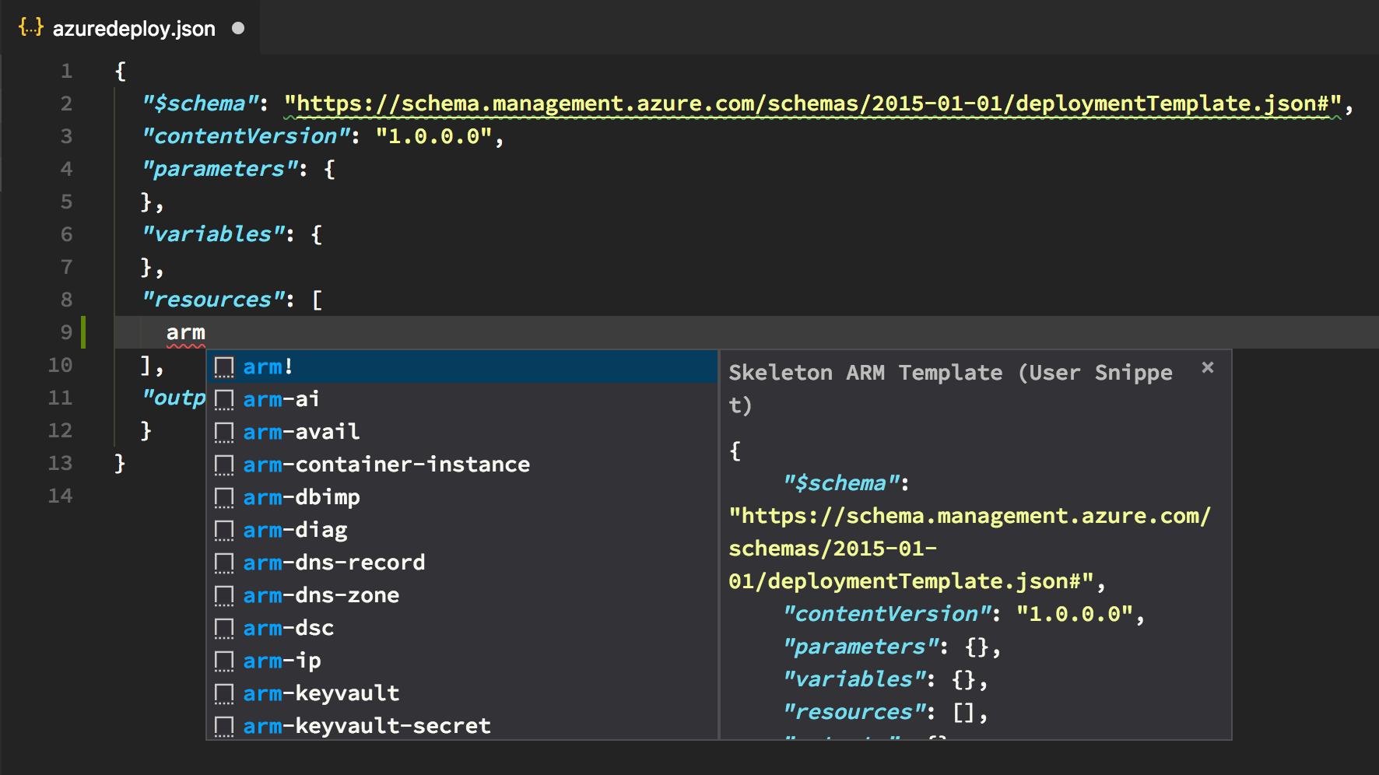Choose the arm-dbimp snippet suggestion
Screen dimensions: 1379x775
click(461, 497)
